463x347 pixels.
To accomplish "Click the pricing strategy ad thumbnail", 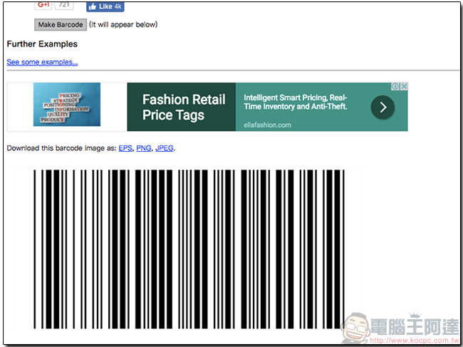I will [x=67, y=105].
